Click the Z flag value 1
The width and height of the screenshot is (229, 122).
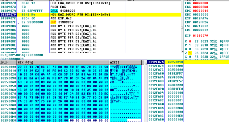pos(190,53)
